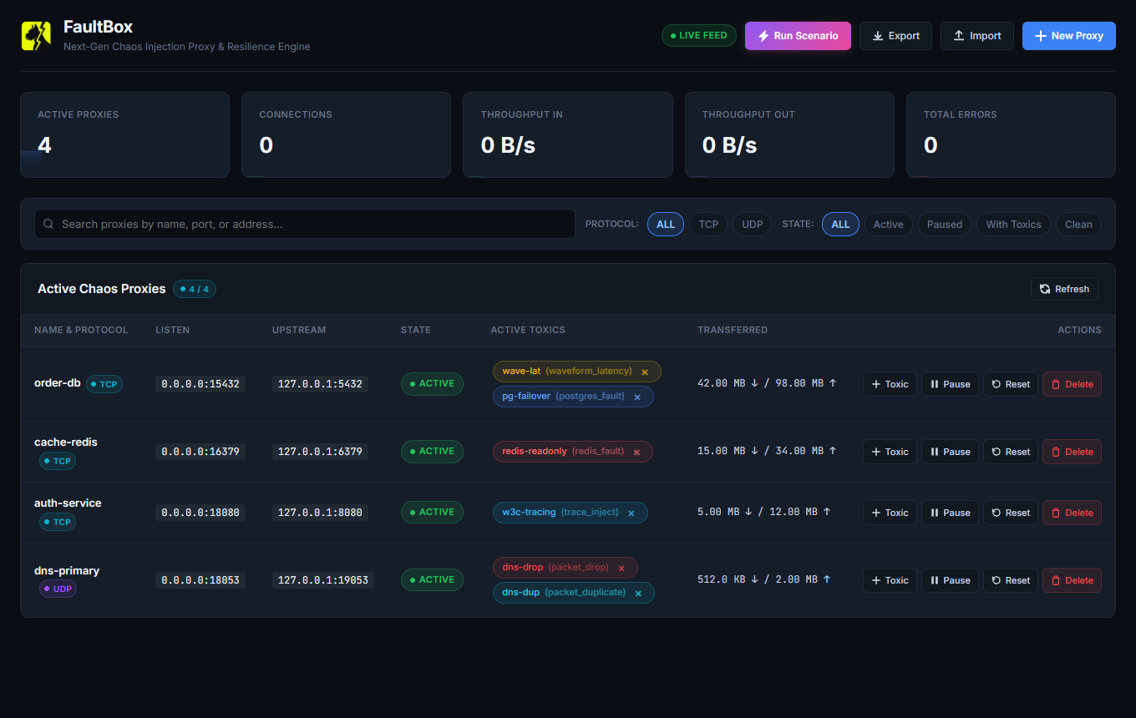The width and height of the screenshot is (1136, 718).
Task: Click the FaultBox lightning logo icon
Action: (36, 36)
